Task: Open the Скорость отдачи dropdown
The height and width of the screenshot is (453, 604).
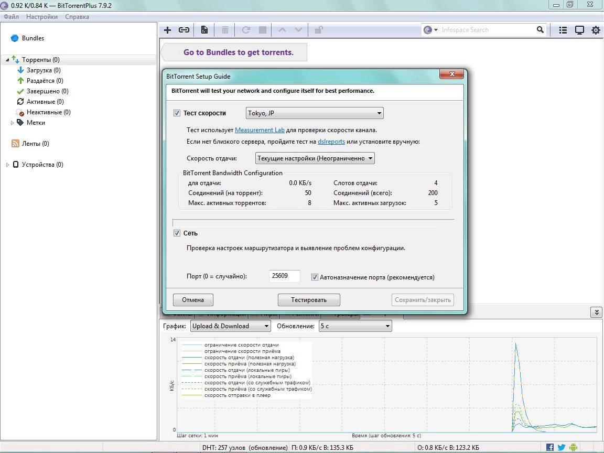Action: coord(315,158)
